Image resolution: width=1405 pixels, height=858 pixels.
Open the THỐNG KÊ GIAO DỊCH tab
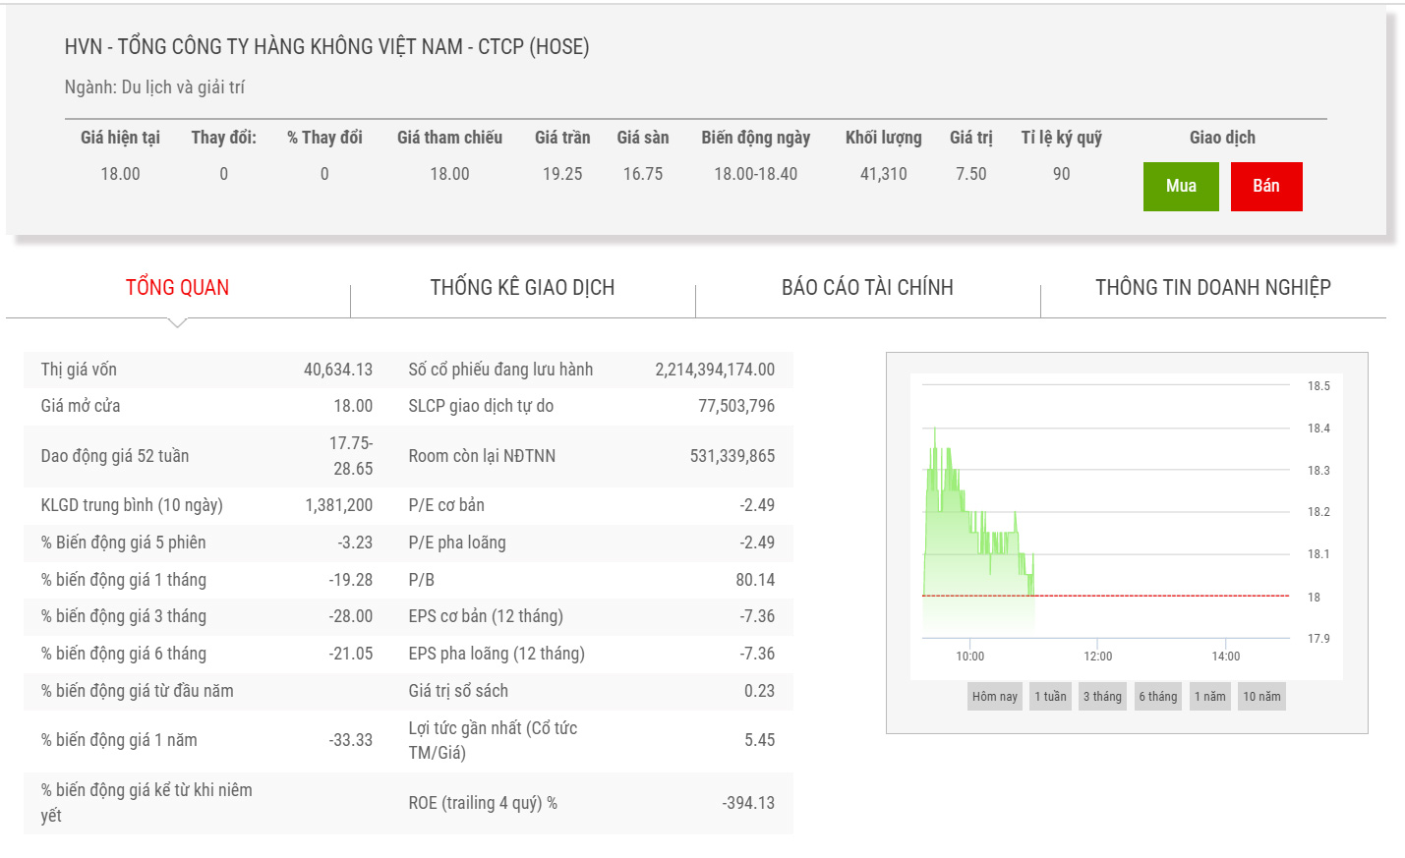click(x=522, y=288)
